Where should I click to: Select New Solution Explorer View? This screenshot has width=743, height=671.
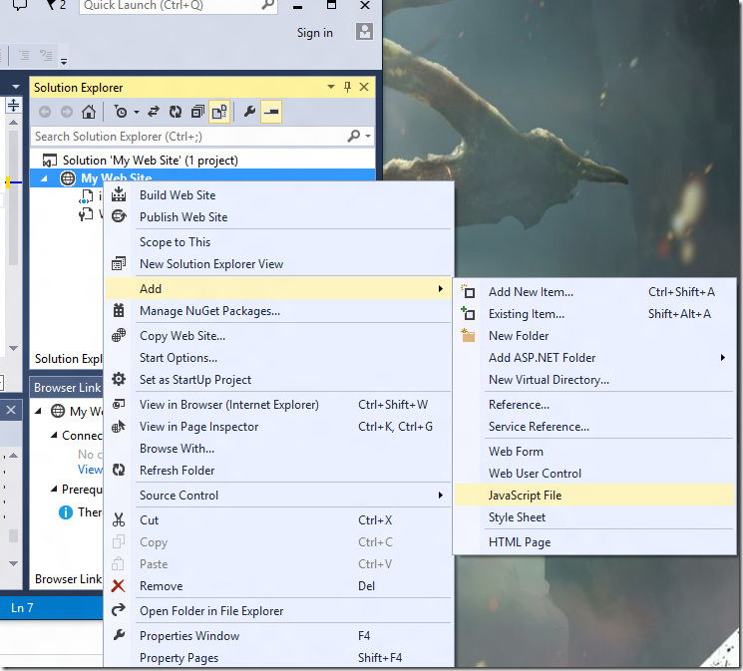pos(278,264)
